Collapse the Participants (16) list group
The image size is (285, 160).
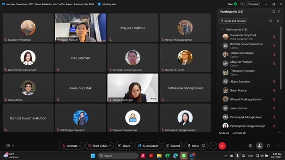click(x=223, y=29)
